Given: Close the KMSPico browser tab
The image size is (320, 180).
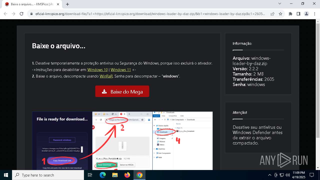Looking at the screenshot, I should coord(58,4).
